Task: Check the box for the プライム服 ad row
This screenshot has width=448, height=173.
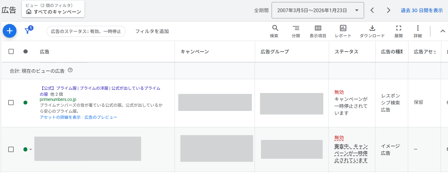Action: click(11, 102)
